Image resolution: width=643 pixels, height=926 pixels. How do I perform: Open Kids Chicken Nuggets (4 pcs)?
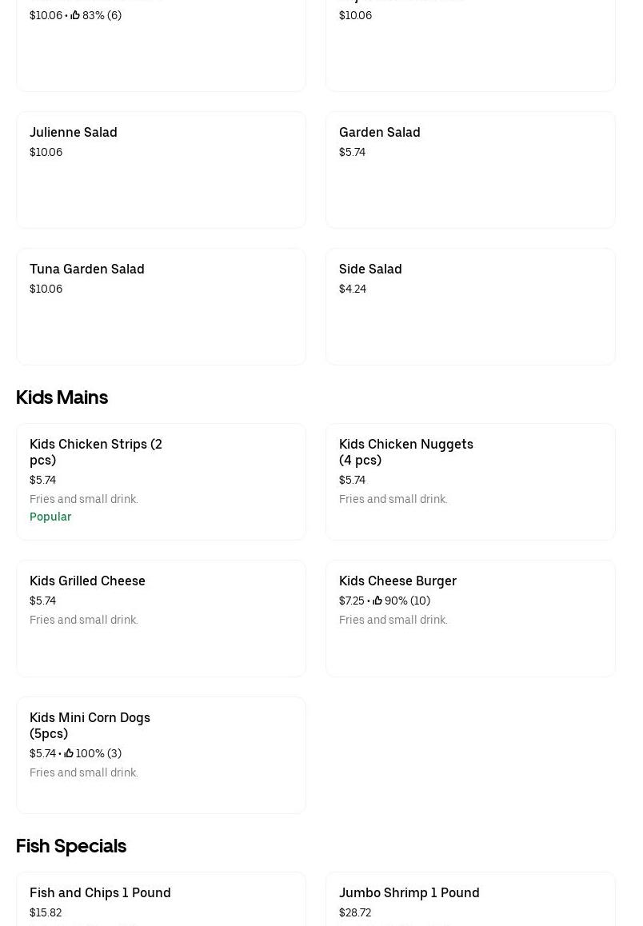coord(470,481)
